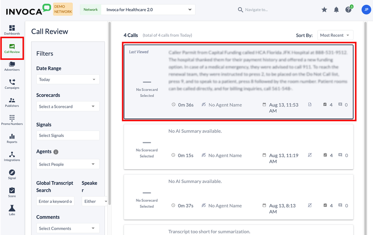Click the Navigate to search field
Viewport: 373px width, 235px height.
click(x=257, y=10)
